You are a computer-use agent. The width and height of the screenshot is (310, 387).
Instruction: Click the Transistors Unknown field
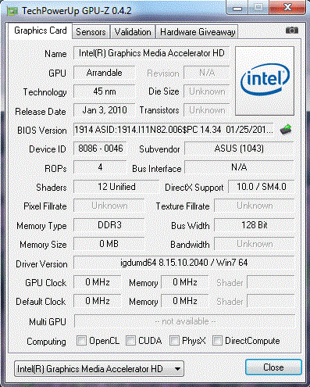click(207, 110)
